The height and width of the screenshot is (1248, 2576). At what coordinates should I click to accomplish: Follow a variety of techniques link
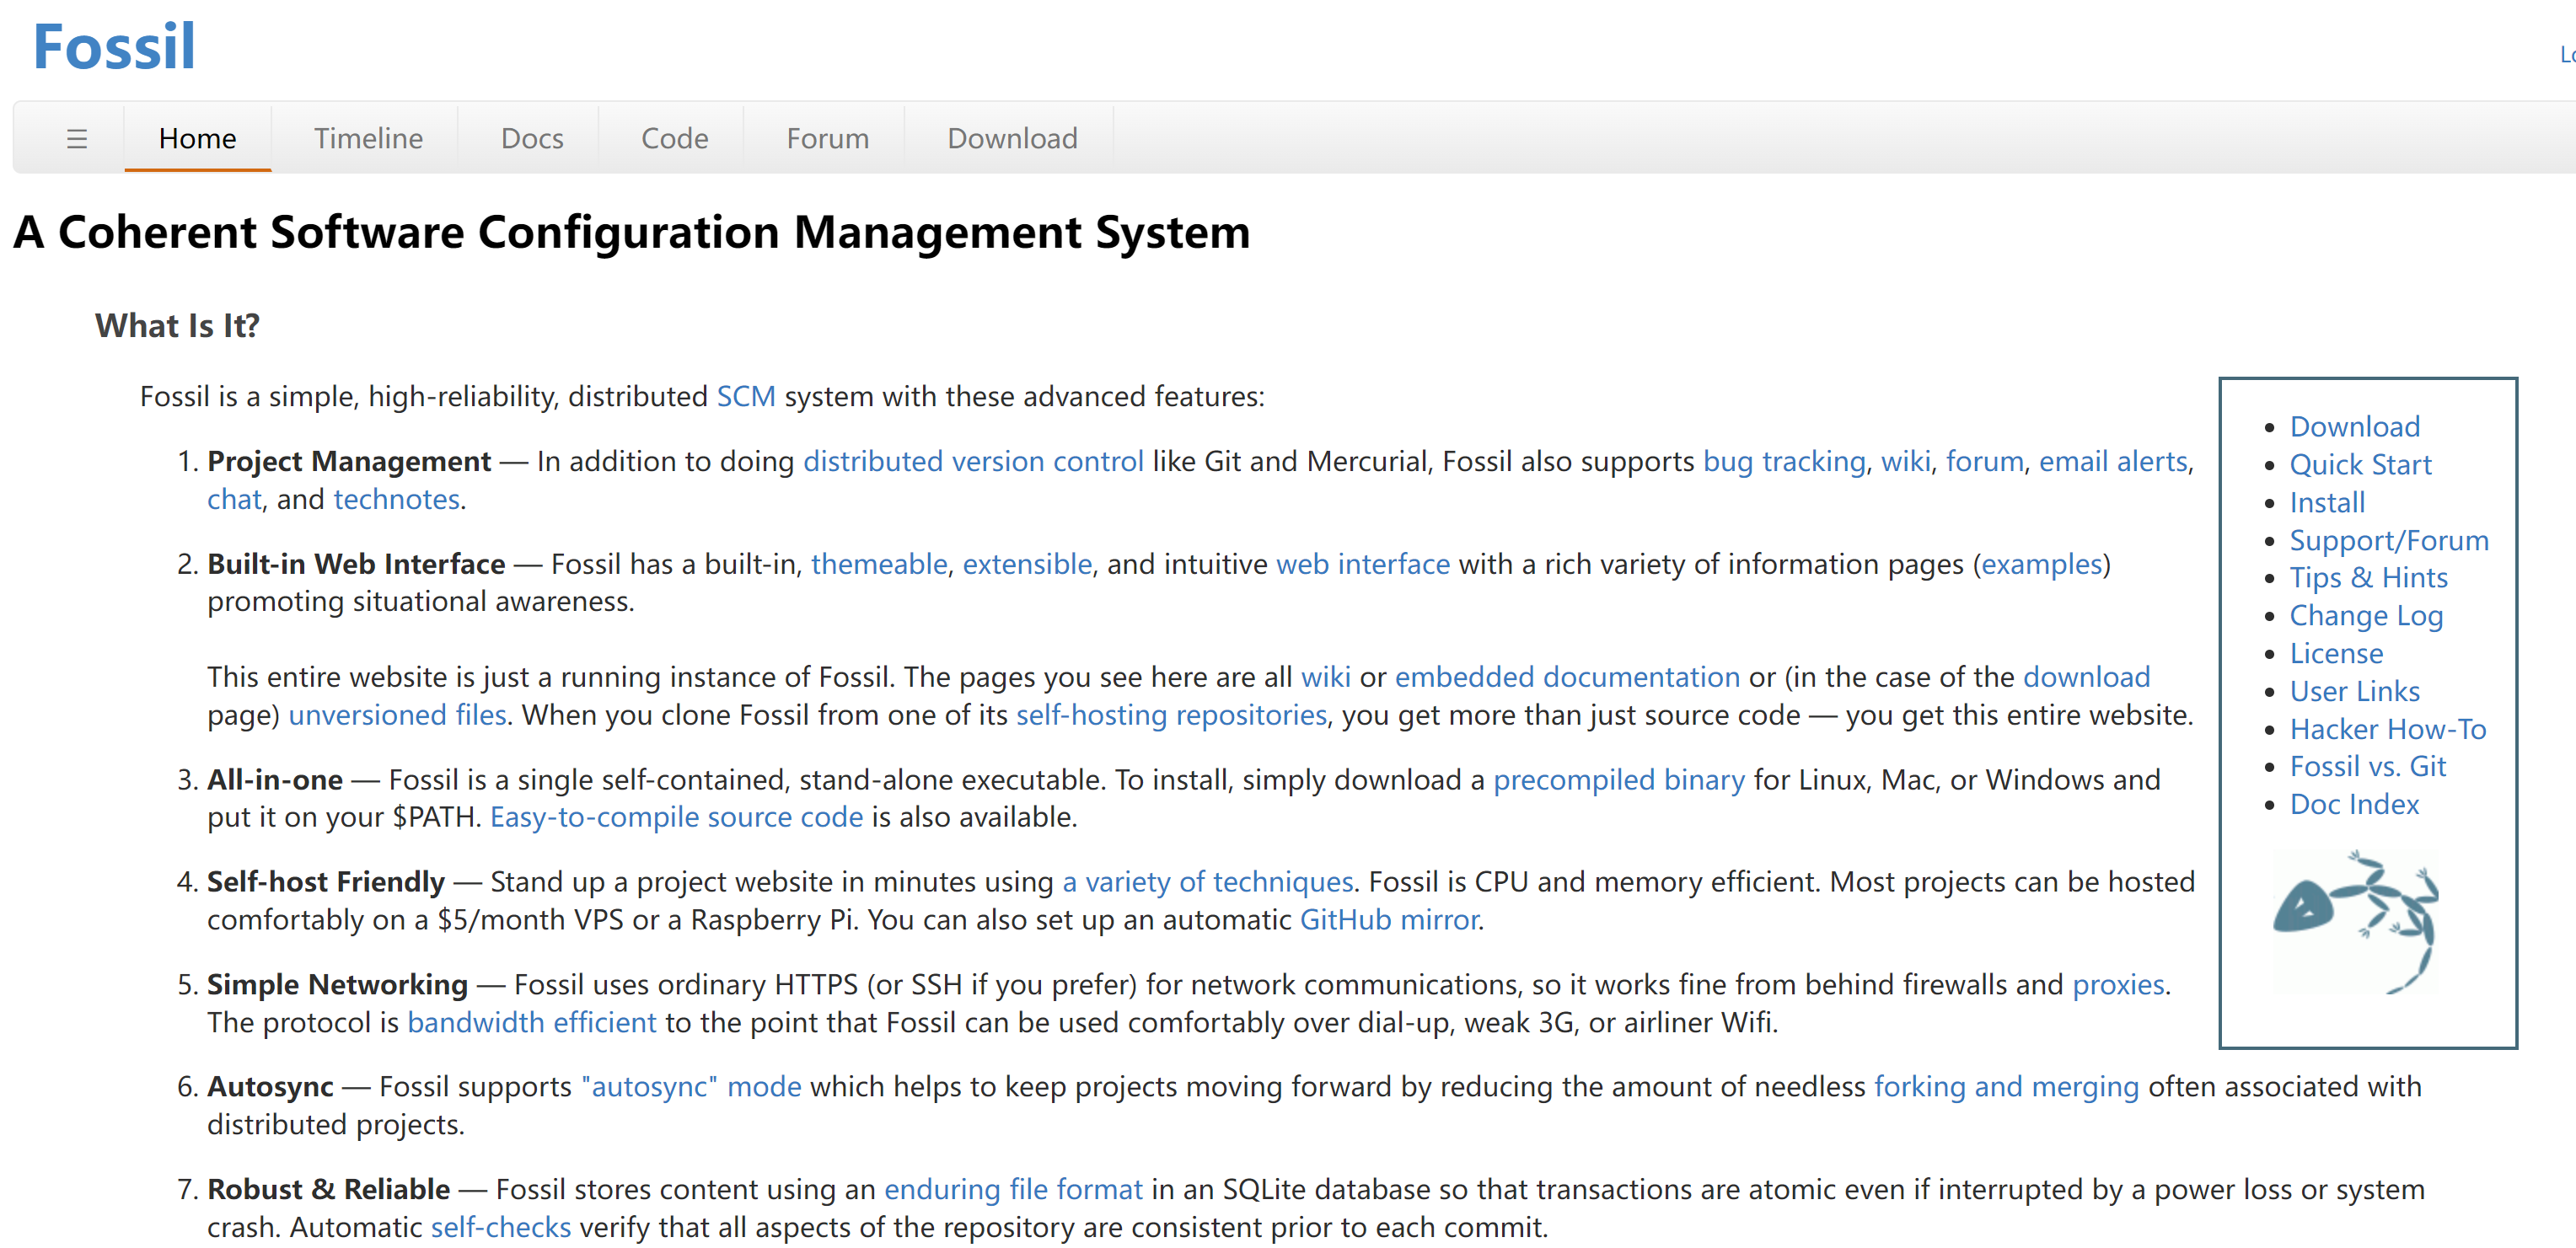(x=1207, y=882)
